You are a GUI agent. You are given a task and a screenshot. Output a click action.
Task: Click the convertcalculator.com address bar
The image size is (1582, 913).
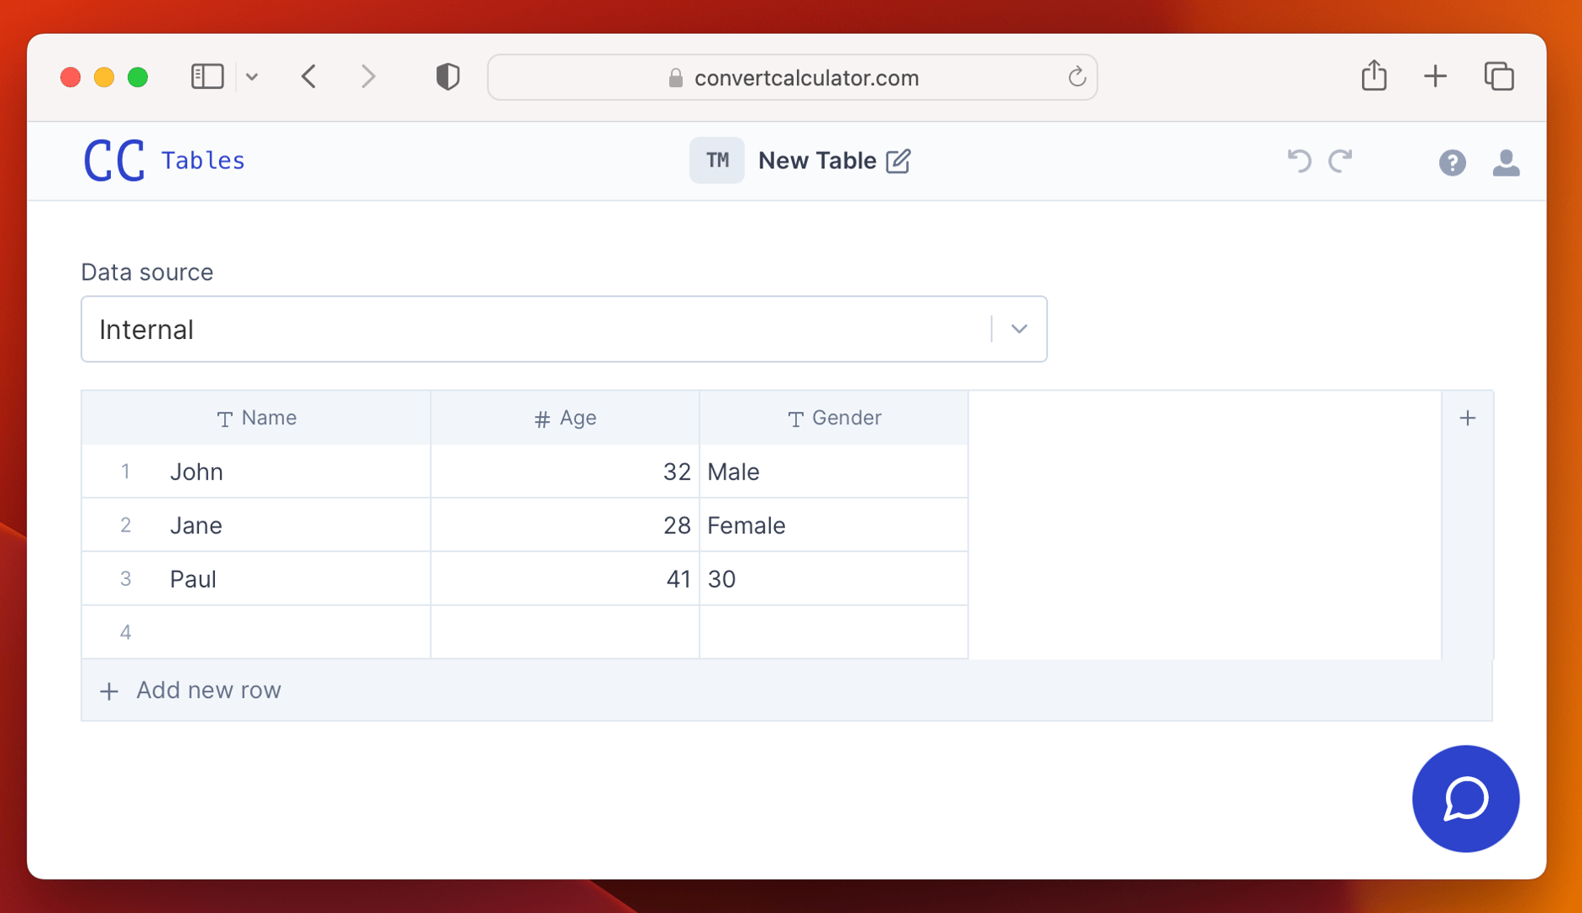coord(793,78)
